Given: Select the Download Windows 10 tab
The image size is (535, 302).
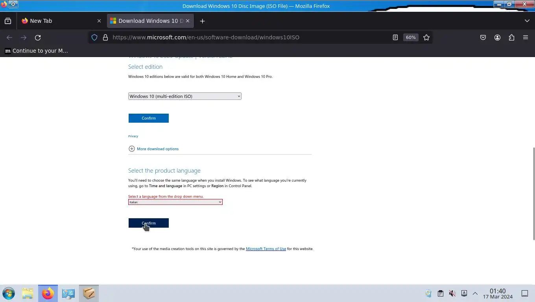Looking at the screenshot, I should (150, 21).
